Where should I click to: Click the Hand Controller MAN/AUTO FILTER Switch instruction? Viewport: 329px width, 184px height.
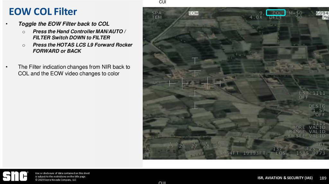(x=79, y=35)
